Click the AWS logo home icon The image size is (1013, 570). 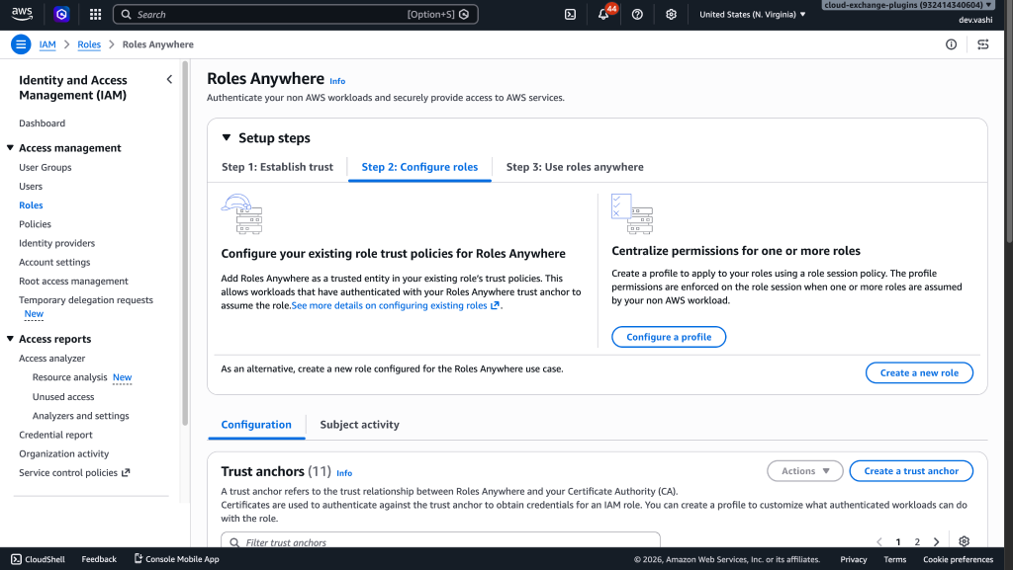point(22,14)
